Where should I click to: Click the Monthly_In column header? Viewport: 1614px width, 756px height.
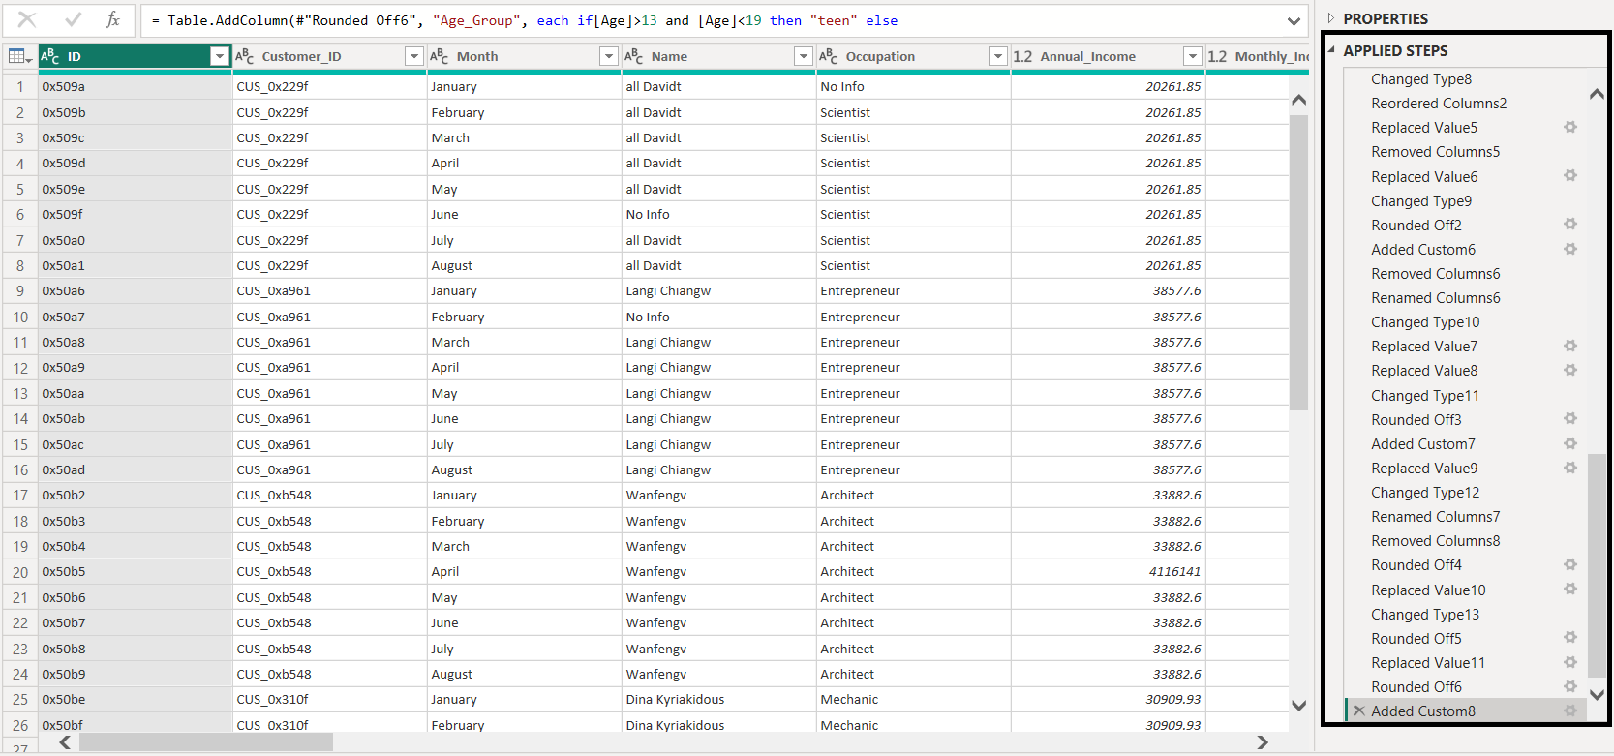tap(1258, 57)
